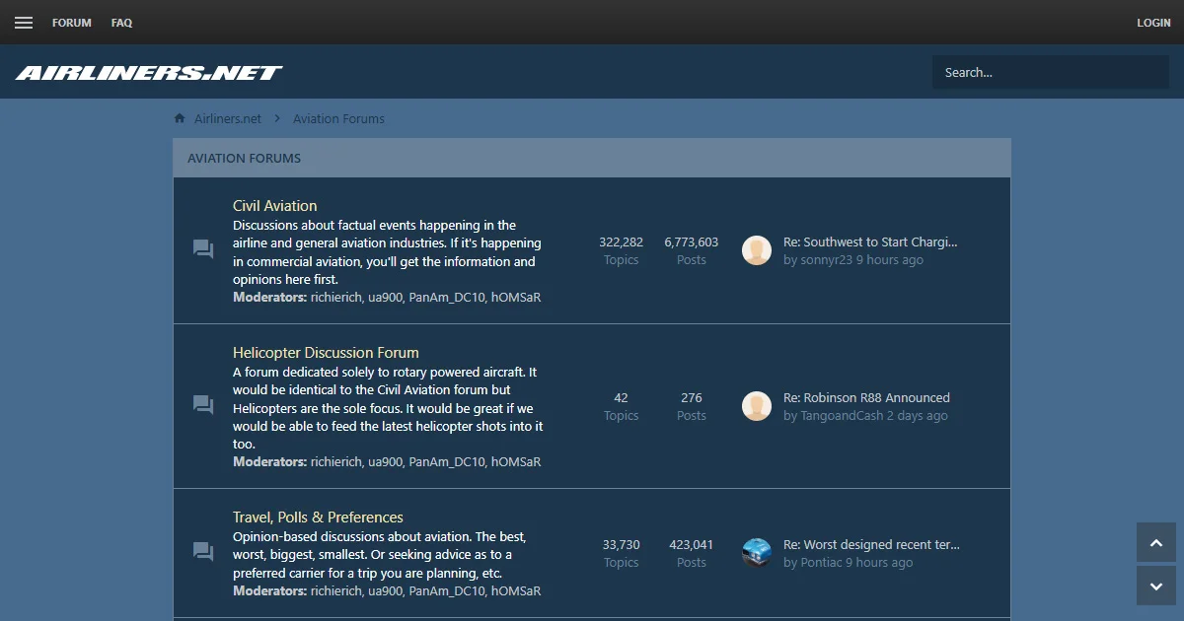Viewport: 1184px width, 621px height.
Task: Open the FORUM menu item
Action: (72, 23)
